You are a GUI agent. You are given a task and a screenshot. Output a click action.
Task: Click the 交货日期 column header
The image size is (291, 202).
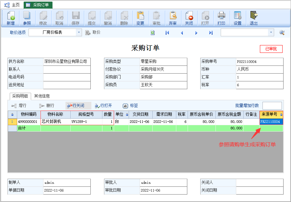[141, 114]
